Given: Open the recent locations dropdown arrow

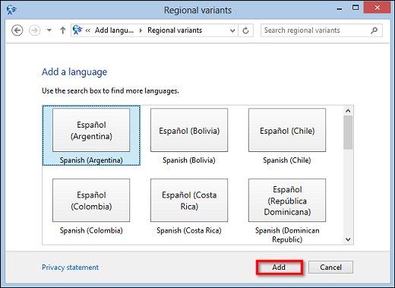Looking at the screenshot, I should click(49, 30).
